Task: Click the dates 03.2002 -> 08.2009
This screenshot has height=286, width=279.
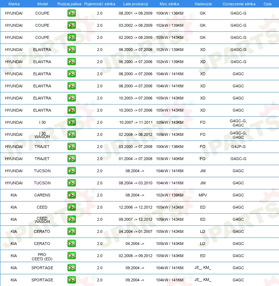Action: pyautogui.click(x=136, y=25)
